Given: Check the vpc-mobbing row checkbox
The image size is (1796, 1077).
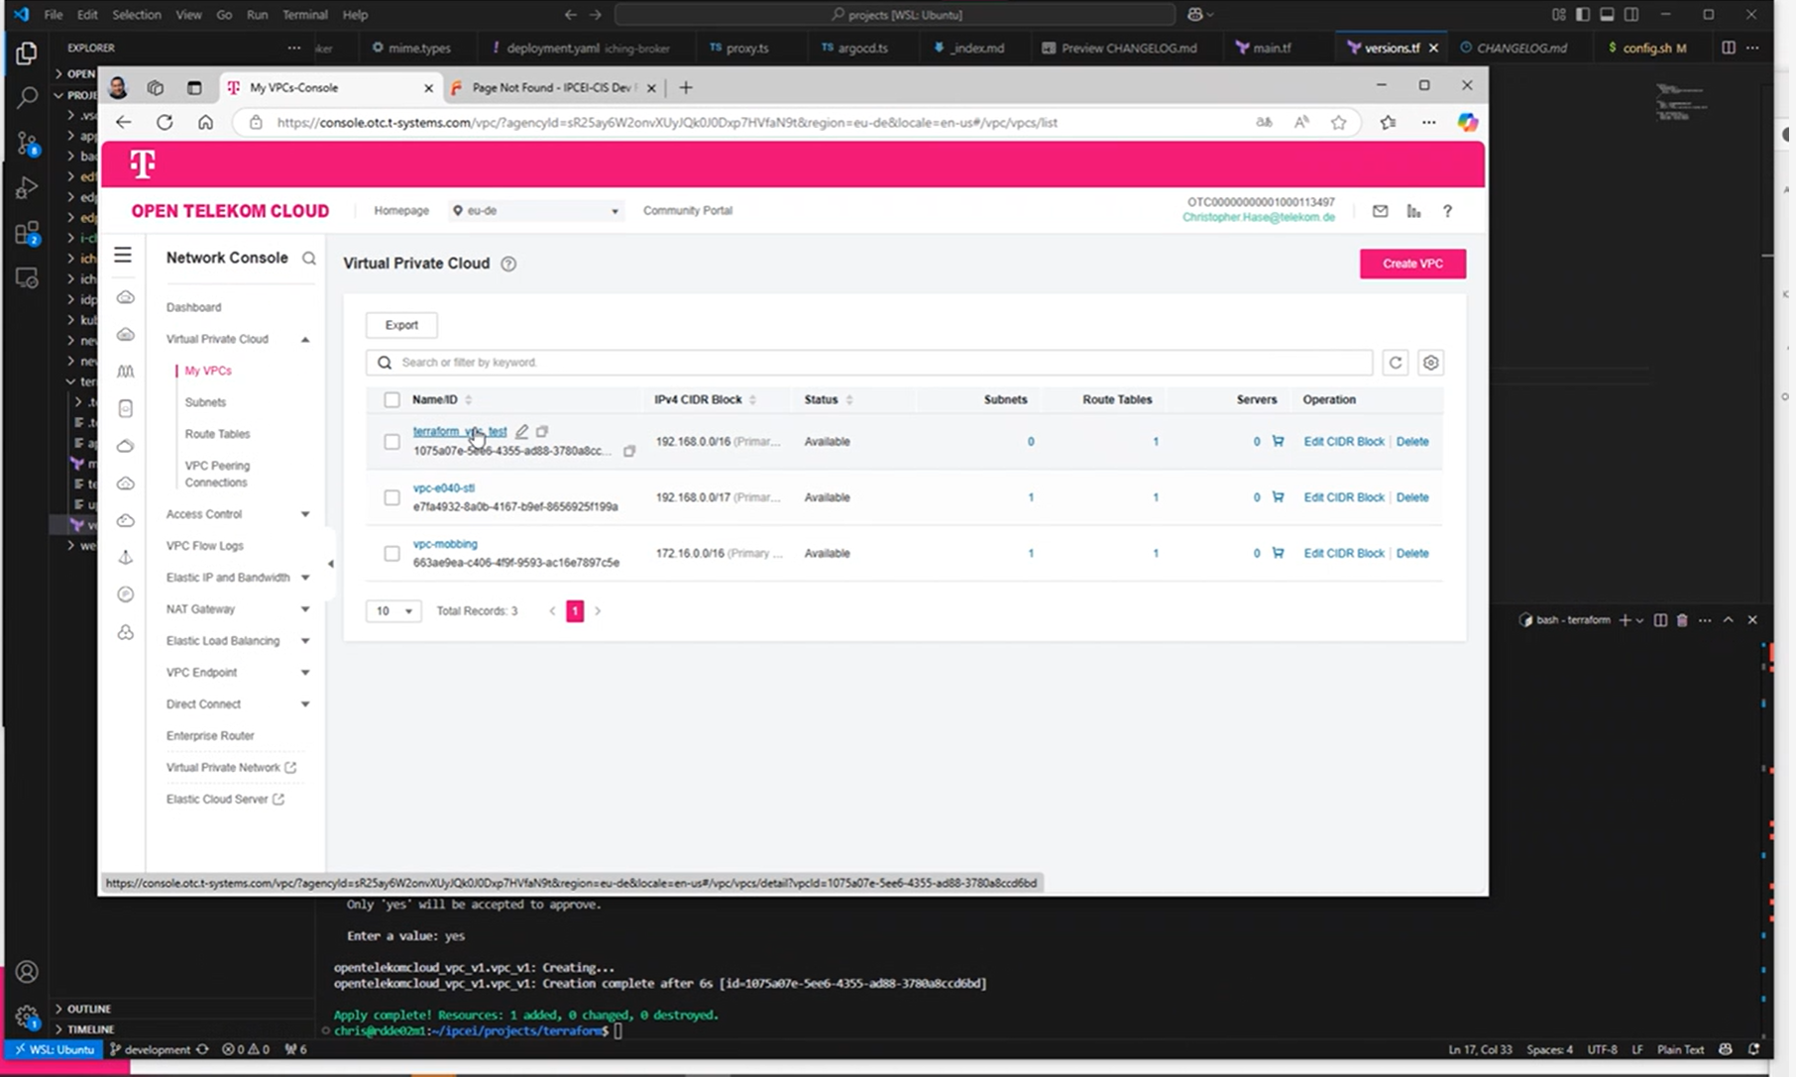Looking at the screenshot, I should [392, 554].
